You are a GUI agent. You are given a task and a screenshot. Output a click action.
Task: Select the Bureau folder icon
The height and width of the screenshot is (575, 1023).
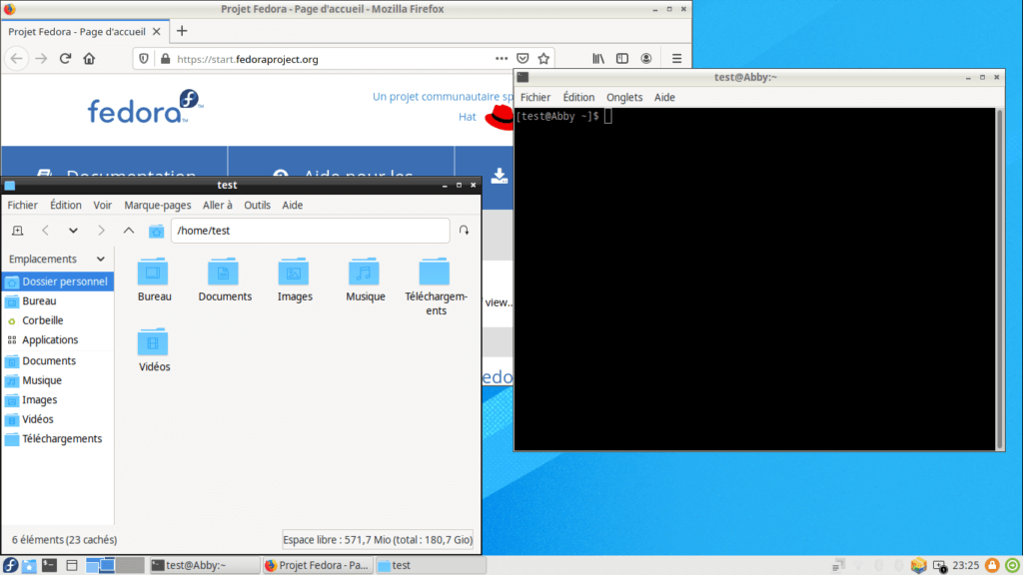point(153,272)
